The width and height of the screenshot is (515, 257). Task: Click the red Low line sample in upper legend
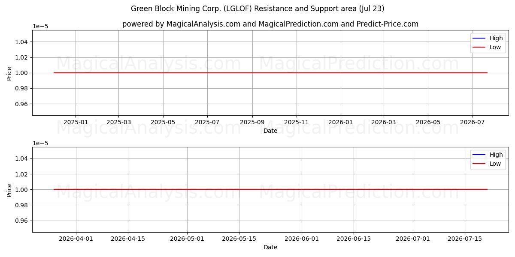(x=479, y=47)
